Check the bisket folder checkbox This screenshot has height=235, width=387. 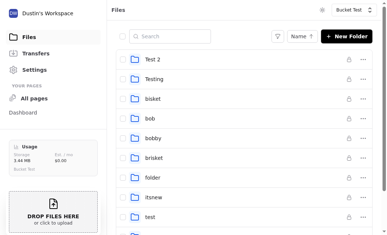(123, 99)
